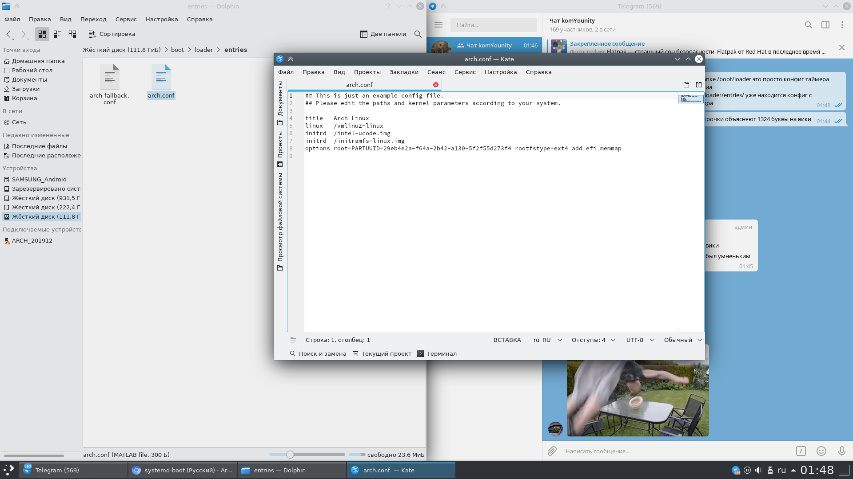Viewport: 853px width, 479px height.
Task: Switch Dolphin to compact view mode
Action: [57, 34]
